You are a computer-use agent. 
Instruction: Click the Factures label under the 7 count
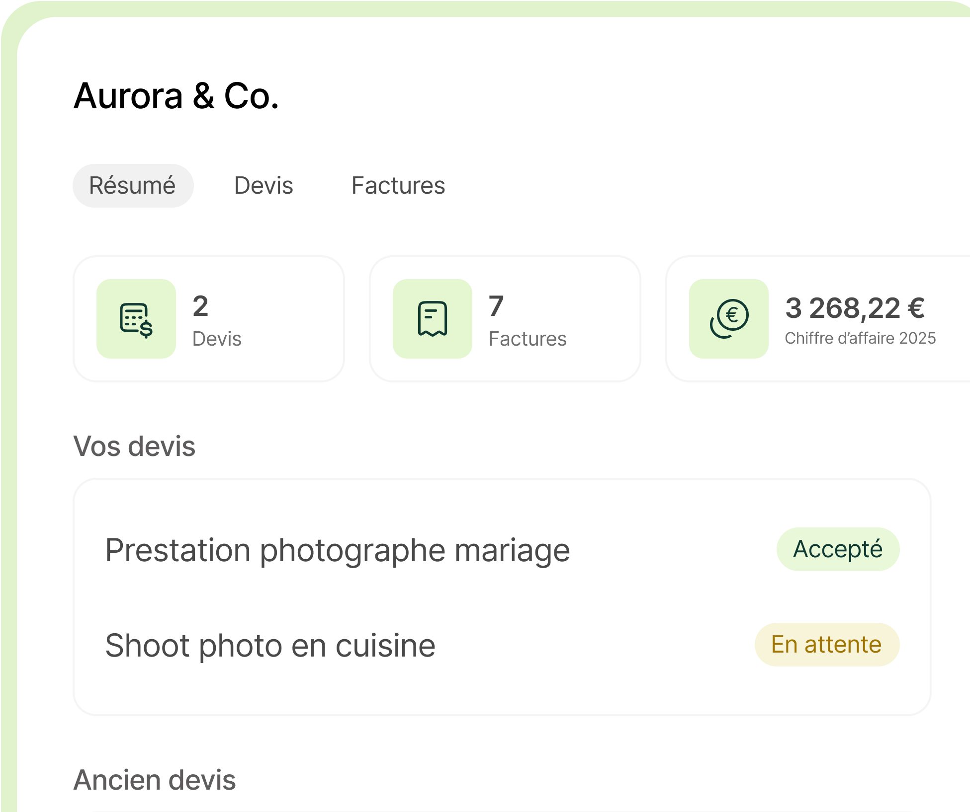(528, 339)
